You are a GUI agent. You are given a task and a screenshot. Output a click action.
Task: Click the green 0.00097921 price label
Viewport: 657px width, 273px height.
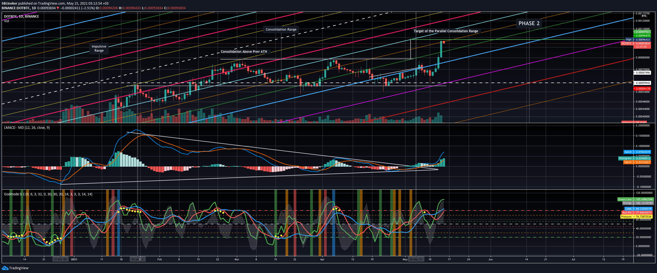pyautogui.click(x=642, y=32)
